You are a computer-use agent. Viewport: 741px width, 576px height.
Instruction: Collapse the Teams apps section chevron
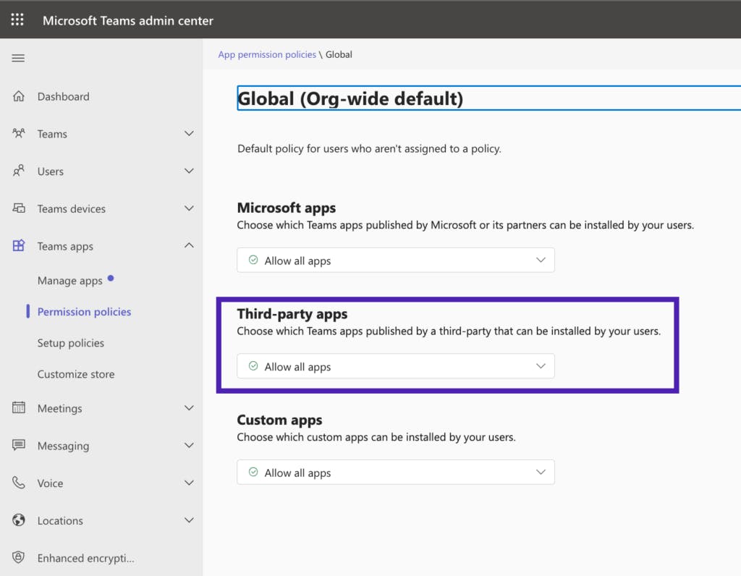point(189,245)
